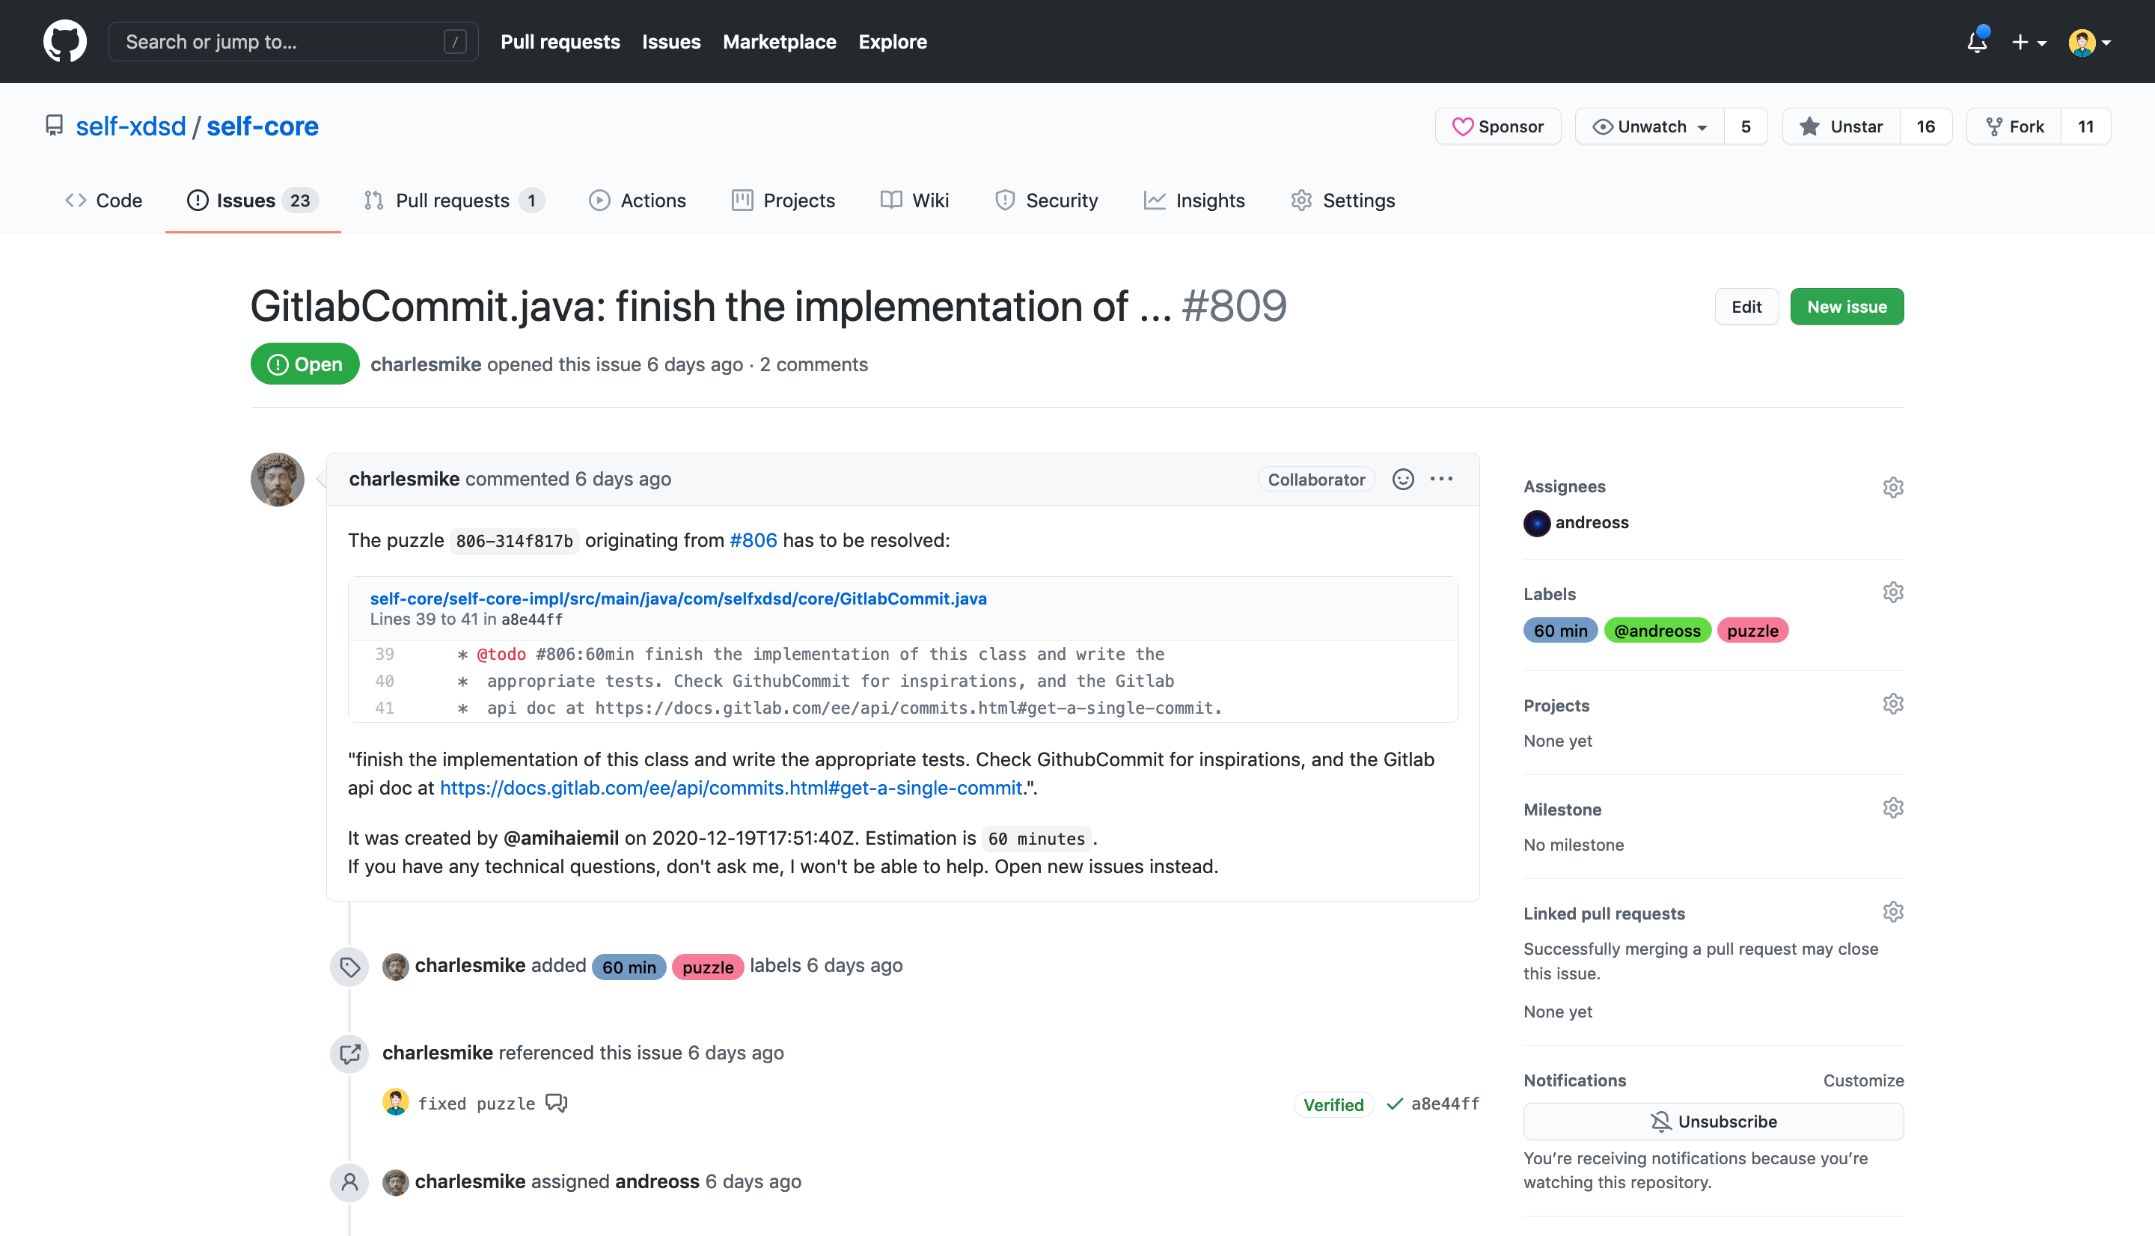
Task: Open charlesmike's avatar beside the comment
Action: click(278, 480)
